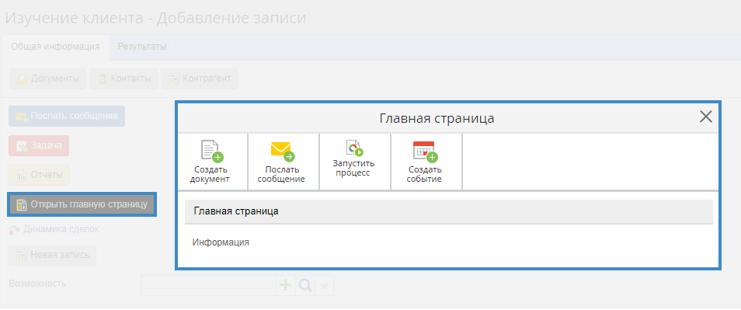741x310 pixels.
Task: Click the Главная страница section header
Action: tap(448, 211)
